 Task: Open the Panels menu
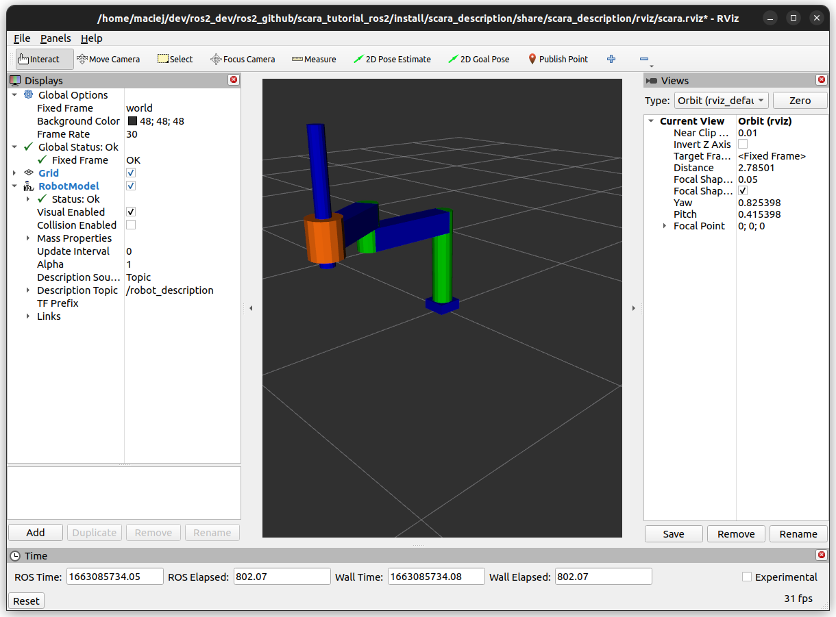tap(56, 38)
